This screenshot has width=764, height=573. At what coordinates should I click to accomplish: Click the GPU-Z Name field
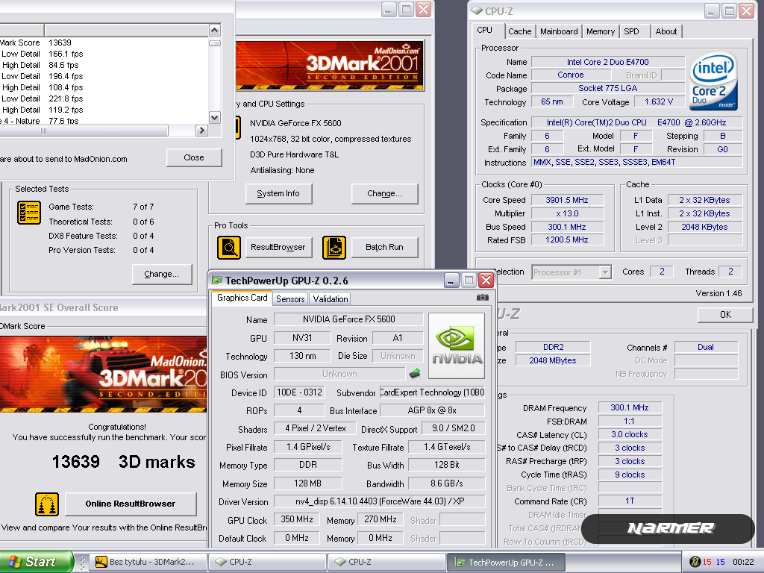click(348, 319)
